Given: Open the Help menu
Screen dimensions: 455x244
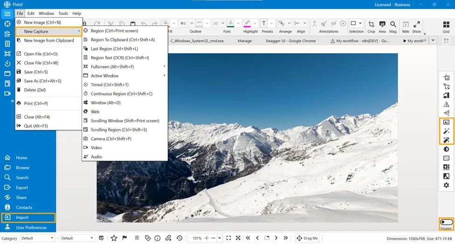Looking at the screenshot, I should coord(77,14).
